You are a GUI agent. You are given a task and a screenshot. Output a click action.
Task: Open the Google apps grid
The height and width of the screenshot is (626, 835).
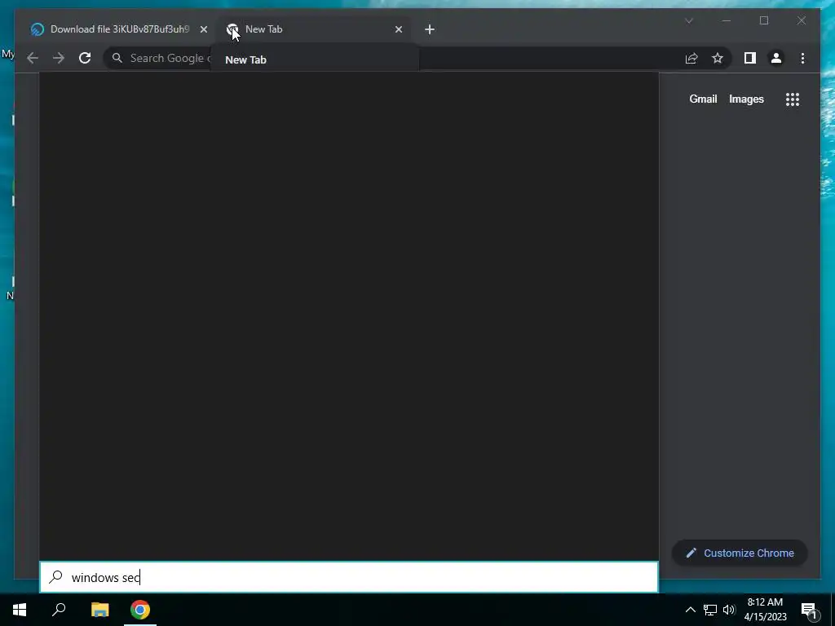click(793, 99)
